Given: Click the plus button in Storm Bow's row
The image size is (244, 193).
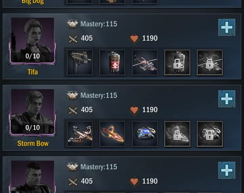Looking at the screenshot, I should click(227, 99).
